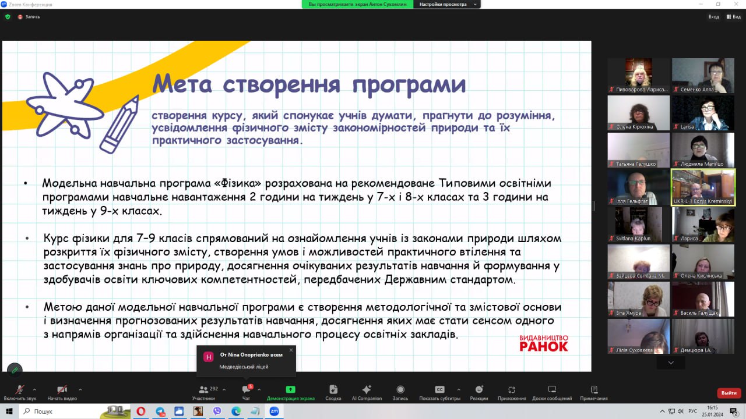Image resolution: width=746 pixels, height=419 pixels.
Task: Open AI Companion
Action: coord(367,390)
